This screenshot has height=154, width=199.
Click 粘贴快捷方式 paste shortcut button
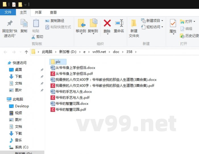pos(58,27)
